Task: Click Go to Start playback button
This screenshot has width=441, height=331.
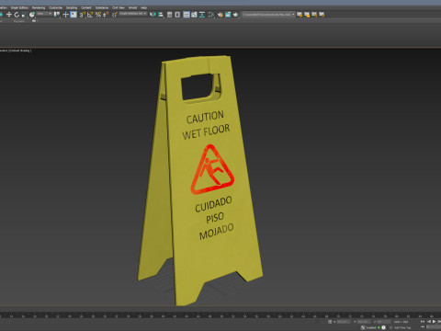Action: tap(423, 322)
